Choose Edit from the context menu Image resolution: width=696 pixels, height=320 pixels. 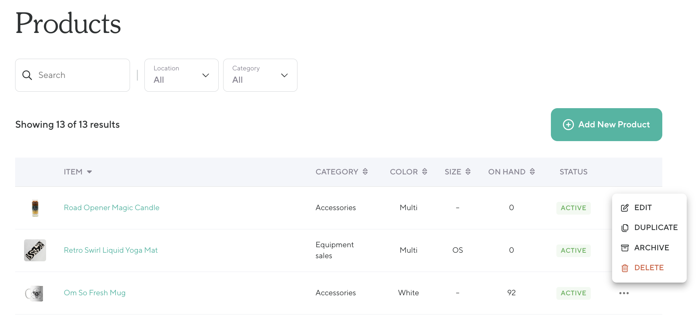click(x=642, y=208)
